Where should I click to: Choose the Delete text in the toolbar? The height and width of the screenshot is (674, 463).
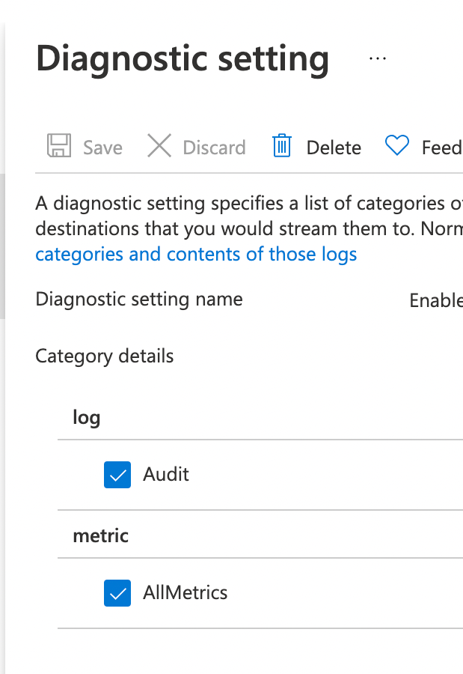pyautogui.click(x=334, y=148)
